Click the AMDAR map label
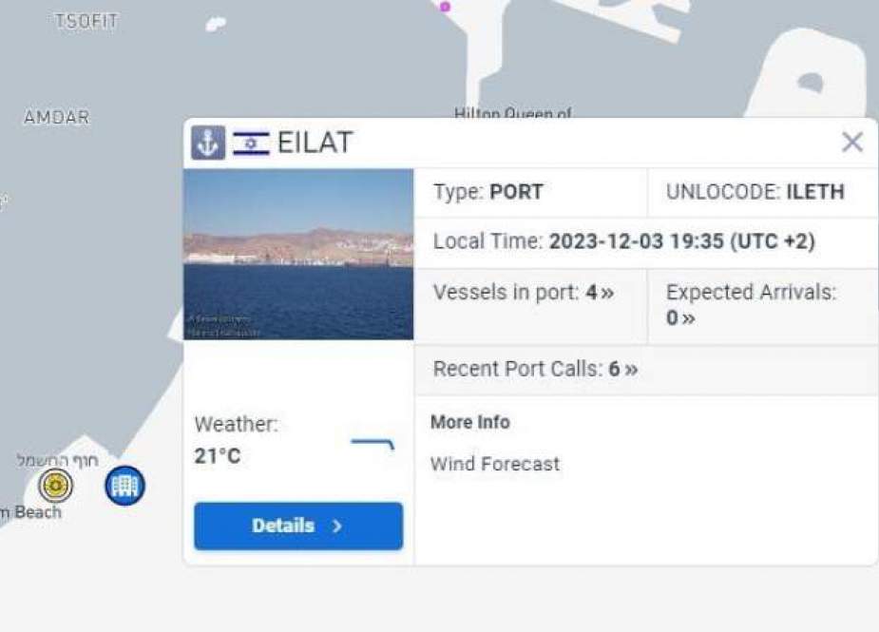The height and width of the screenshot is (632, 879). click(x=56, y=118)
